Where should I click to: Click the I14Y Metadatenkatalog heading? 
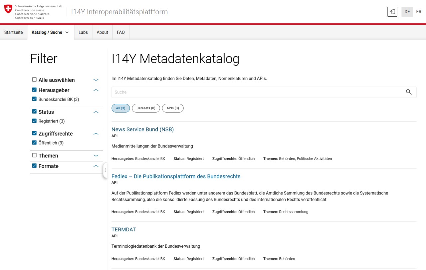tap(175, 59)
